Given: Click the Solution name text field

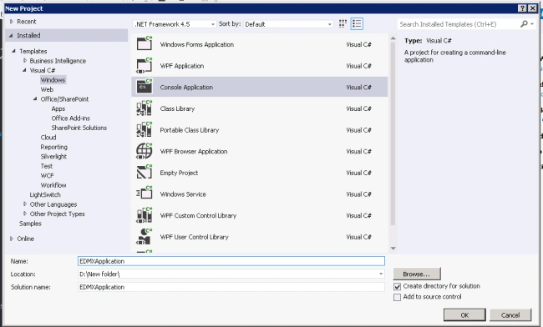Looking at the screenshot, I should click(x=231, y=287).
